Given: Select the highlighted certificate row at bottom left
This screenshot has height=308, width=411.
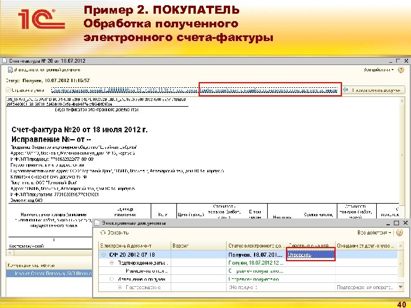Looking at the screenshot, I should pos(49,273).
